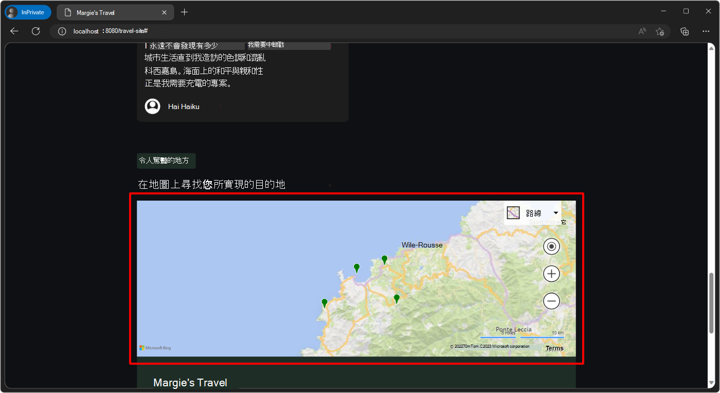Screen dimensions: 720x393
Task: Zoom in using the plus icon
Action: pos(551,273)
